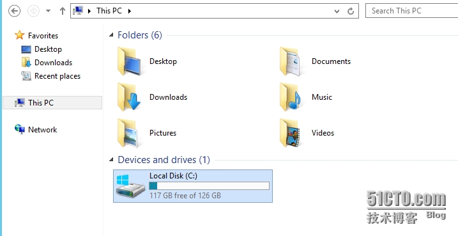Click Desktop folder label in Folders group
This screenshot has width=458, height=236.
point(163,61)
